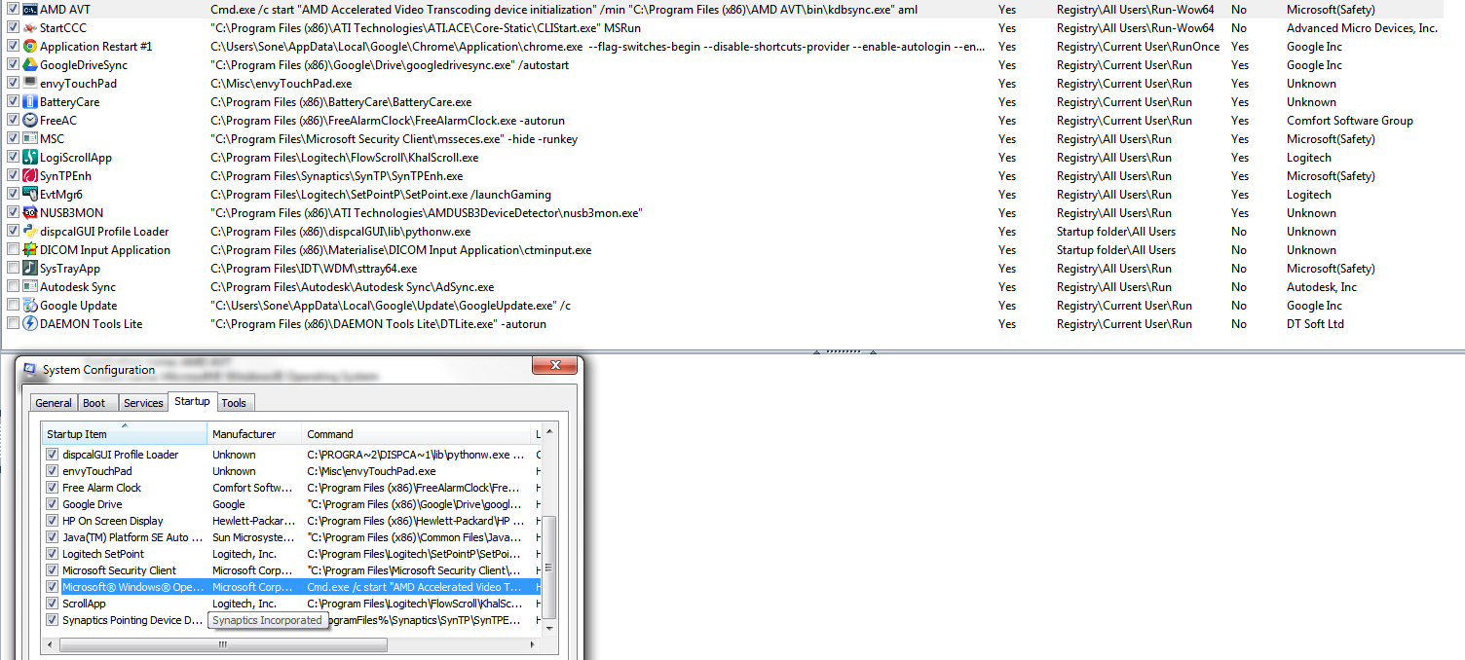This screenshot has height=660, width=1465.
Task: Sort by Command column header
Action: point(417,434)
